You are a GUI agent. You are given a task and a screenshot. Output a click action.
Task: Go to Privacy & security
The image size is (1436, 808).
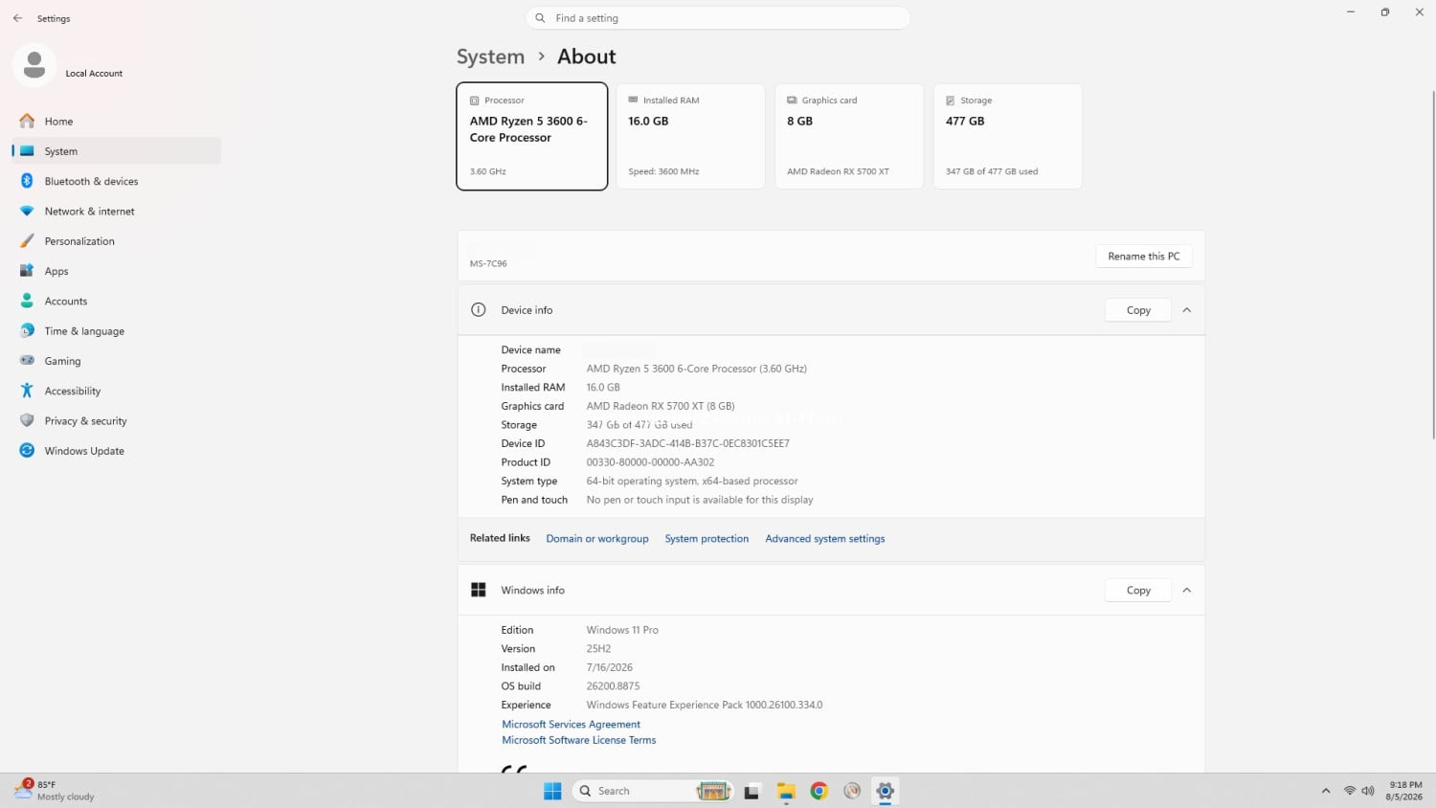tap(116, 421)
